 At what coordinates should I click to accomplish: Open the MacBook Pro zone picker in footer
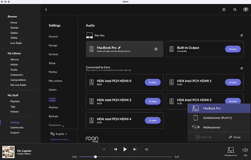(231, 152)
